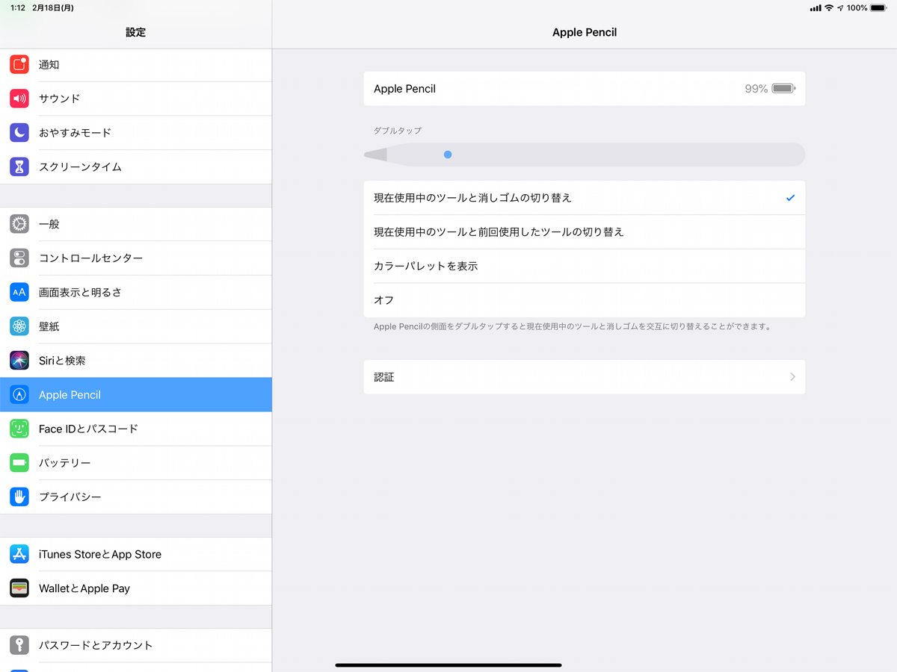
Task: Open おやすみモード settings
Action: click(136, 133)
